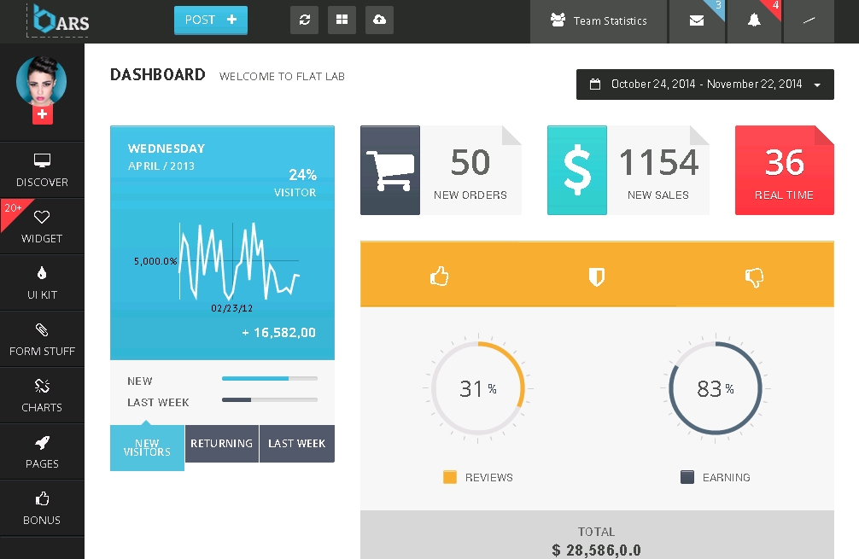Click the blue POST button
The height and width of the screenshot is (559, 859).
tap(210, 20)
